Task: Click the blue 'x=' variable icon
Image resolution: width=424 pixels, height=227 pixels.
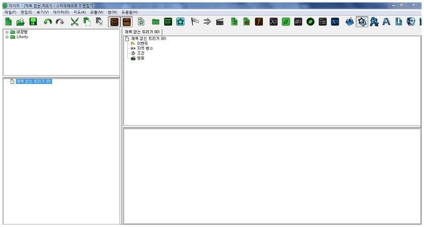Action: pyautogui.click(x=335, y=22)
